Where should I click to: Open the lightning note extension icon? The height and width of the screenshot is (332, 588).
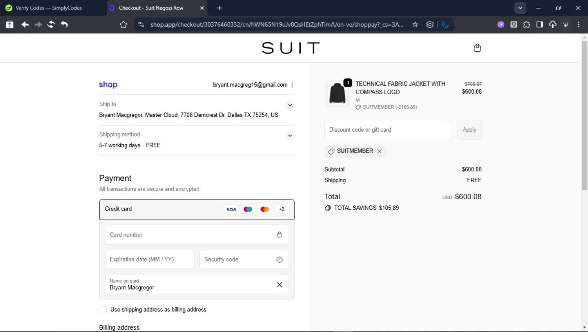514,25
